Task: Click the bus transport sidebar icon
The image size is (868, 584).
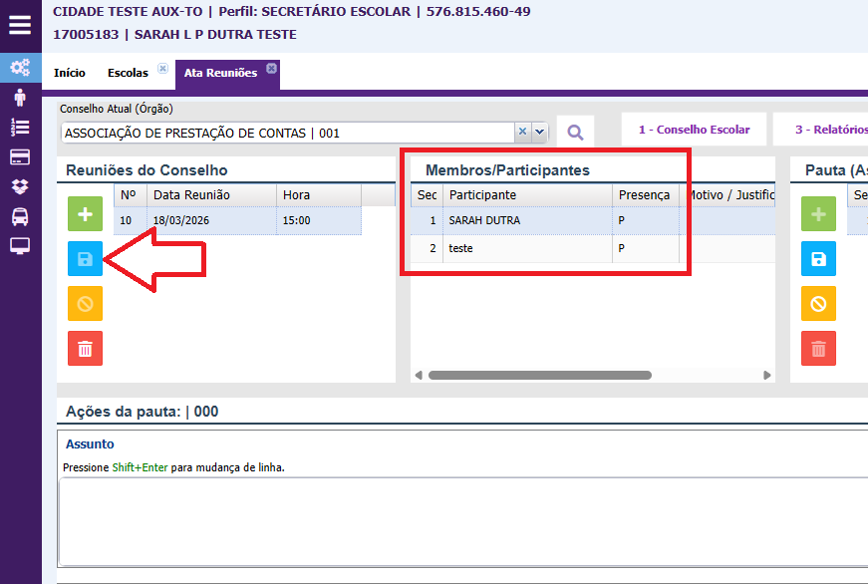Action: [20, 216]
